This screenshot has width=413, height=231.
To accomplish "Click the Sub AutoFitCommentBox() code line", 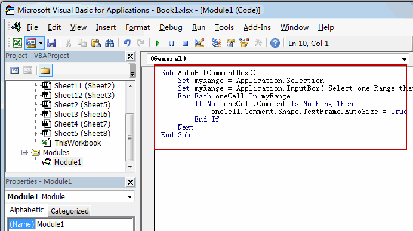I will 208,73.
